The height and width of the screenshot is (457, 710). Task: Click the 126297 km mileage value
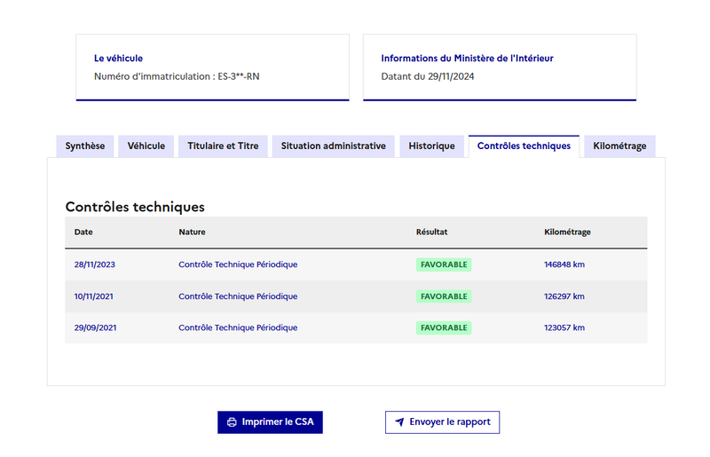point(564,296)
